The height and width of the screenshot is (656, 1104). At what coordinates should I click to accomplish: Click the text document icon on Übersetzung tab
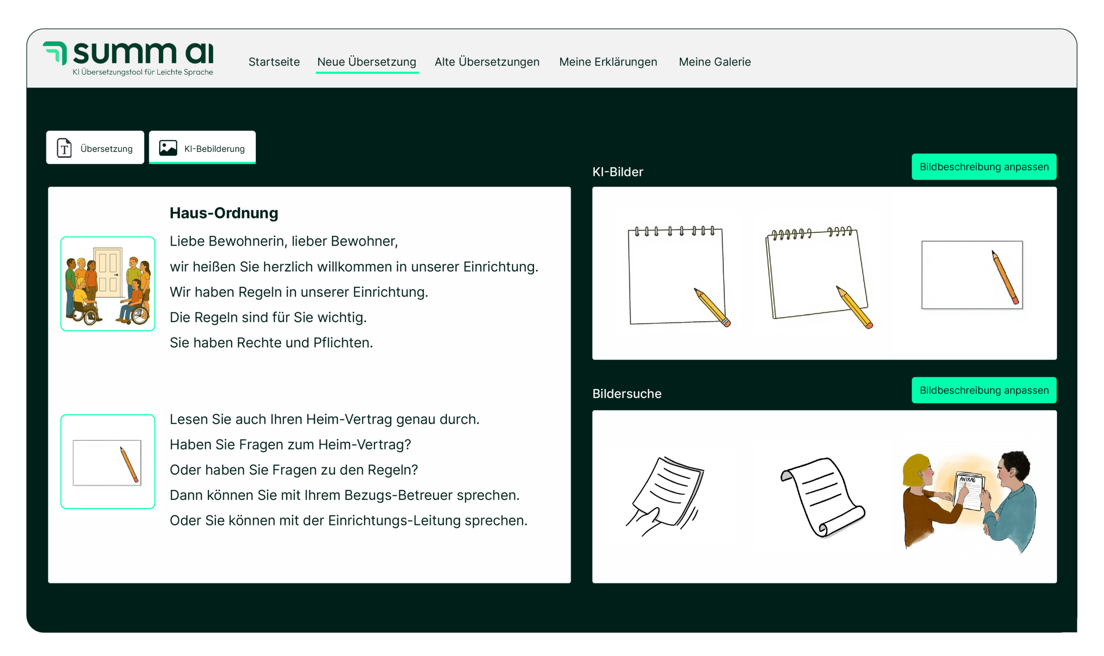click(64, 148)
